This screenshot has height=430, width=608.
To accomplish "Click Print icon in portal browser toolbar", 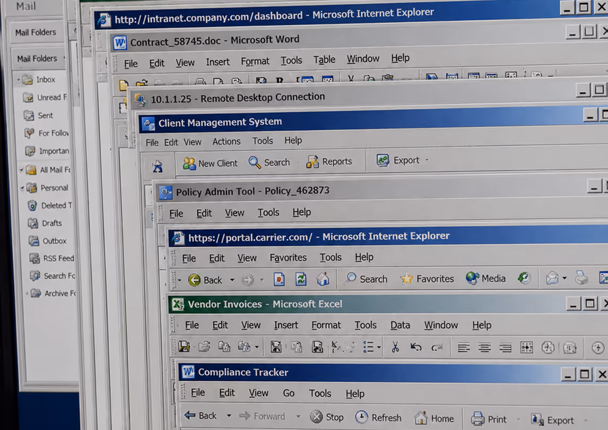I will [581, 278].
